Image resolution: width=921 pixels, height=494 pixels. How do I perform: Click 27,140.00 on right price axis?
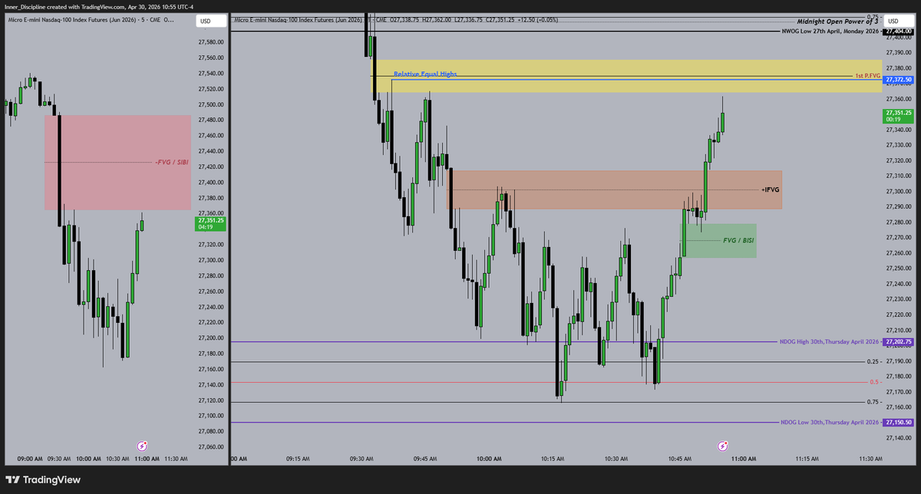coord(899,438)
